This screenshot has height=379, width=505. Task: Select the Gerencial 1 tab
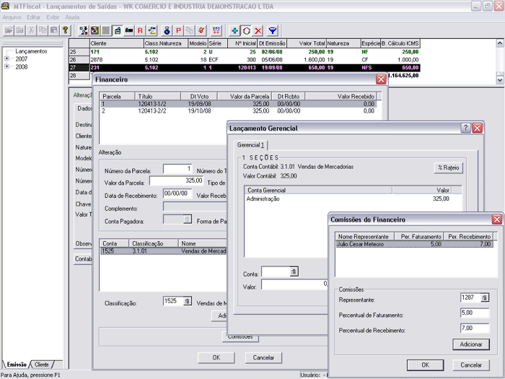251,145
